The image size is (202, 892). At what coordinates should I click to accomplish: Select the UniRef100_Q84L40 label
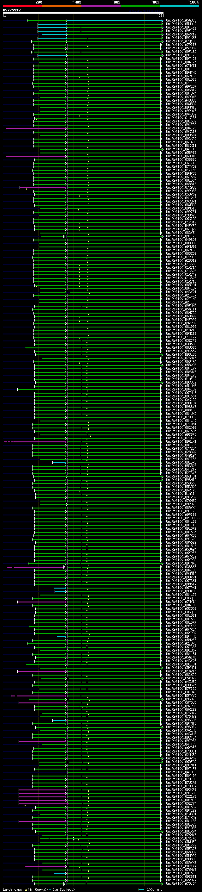(x=181, y=421)
